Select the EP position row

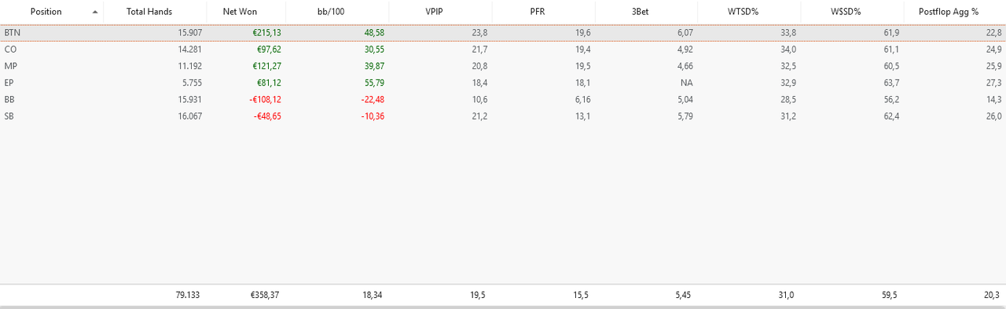[503, 82]
